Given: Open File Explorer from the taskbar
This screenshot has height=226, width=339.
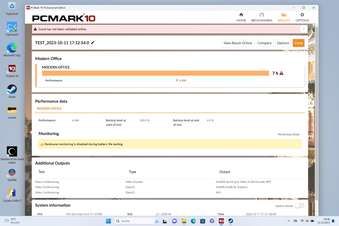Looking at the screenshot, I should 184,221.
